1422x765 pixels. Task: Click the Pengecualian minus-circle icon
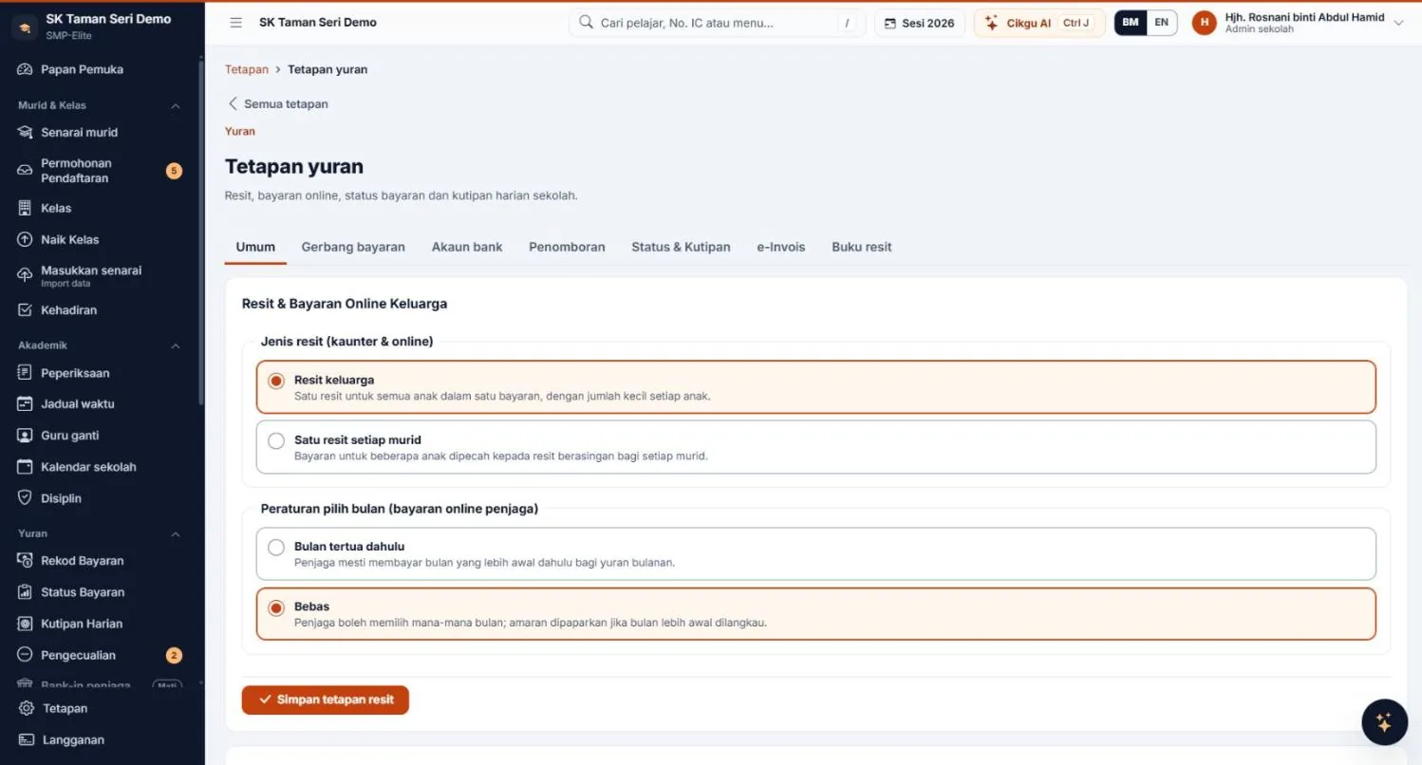click(26, 655)
